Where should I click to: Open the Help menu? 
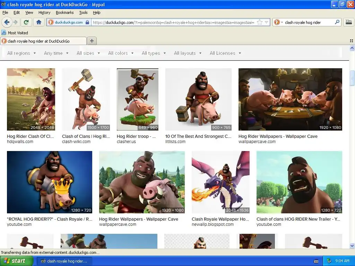(x=96, y=12)
